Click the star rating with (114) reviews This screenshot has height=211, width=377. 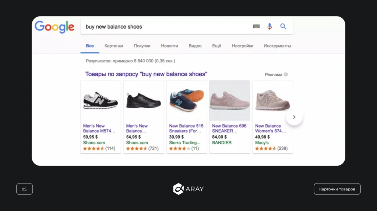pyautogui.click(x=99, y=148)
